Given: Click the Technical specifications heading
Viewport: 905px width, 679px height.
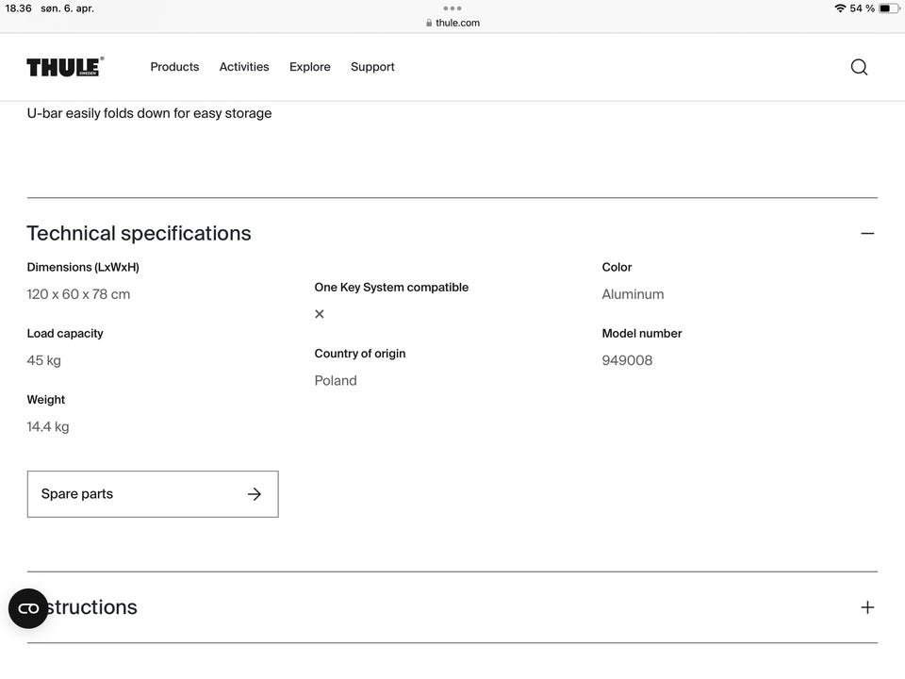Looking at the screenshot, I should coord(139,233).
